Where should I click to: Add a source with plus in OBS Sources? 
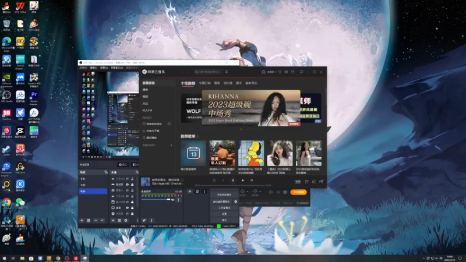(113, 221)
